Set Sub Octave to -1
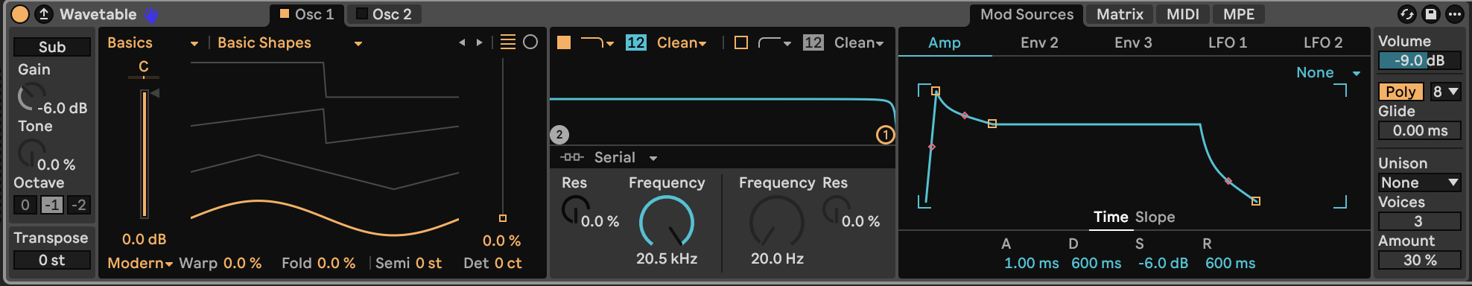 click(52, 205)
